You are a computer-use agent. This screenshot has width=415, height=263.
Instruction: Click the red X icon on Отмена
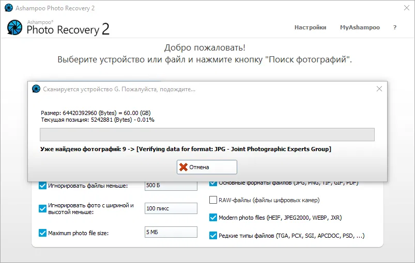pos(183,167)
